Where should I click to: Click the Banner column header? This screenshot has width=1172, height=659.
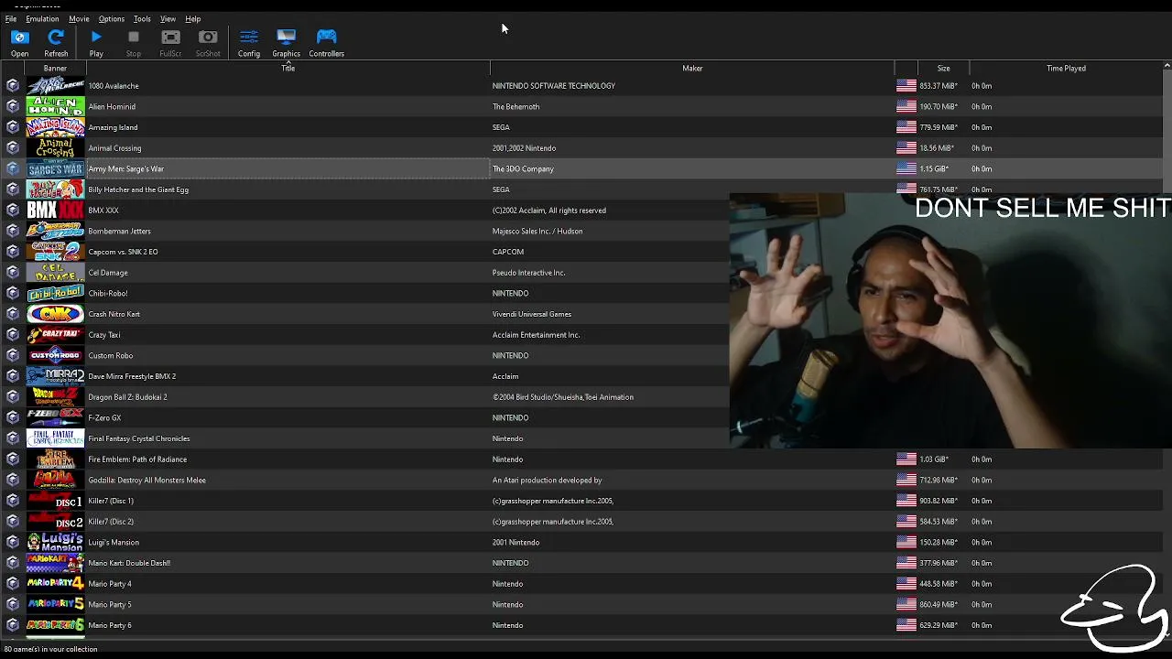[x=55, y=69]
